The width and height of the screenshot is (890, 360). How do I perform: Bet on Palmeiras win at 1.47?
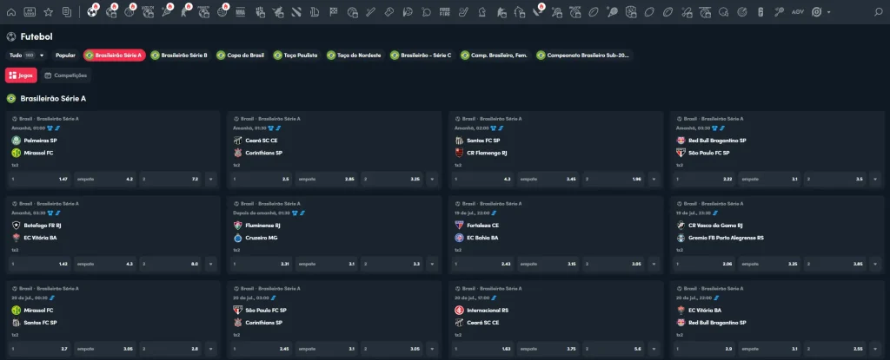coord(39,180)
